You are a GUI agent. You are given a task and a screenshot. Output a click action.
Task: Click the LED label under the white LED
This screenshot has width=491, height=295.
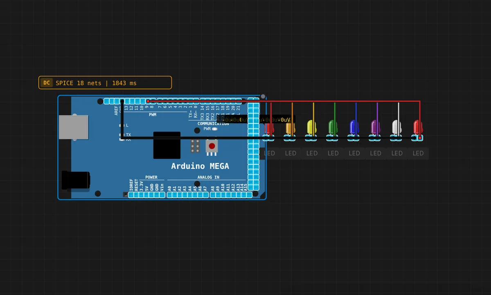pos(397,153)
